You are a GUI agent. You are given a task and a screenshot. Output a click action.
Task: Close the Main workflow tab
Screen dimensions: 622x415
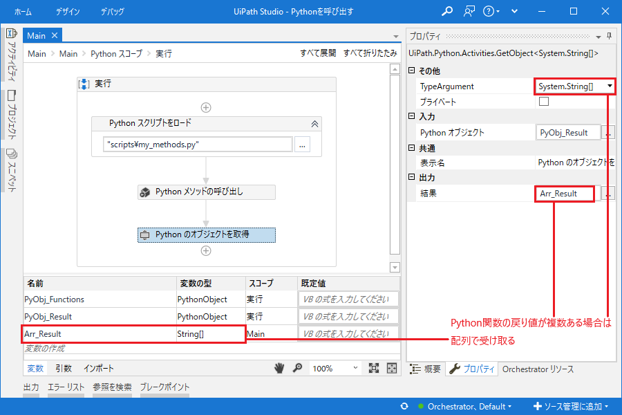coord(55,35)
